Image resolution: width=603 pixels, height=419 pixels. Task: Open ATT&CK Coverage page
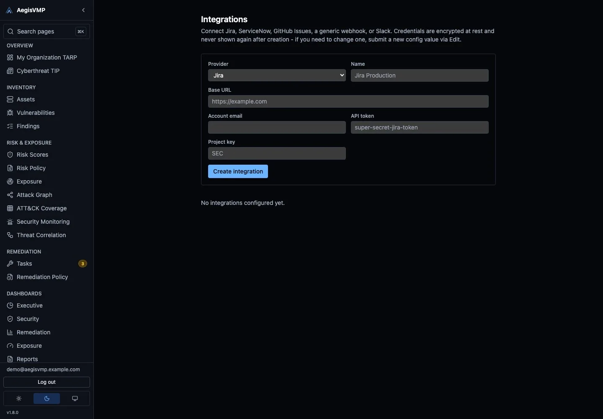(x=46, y=208)
